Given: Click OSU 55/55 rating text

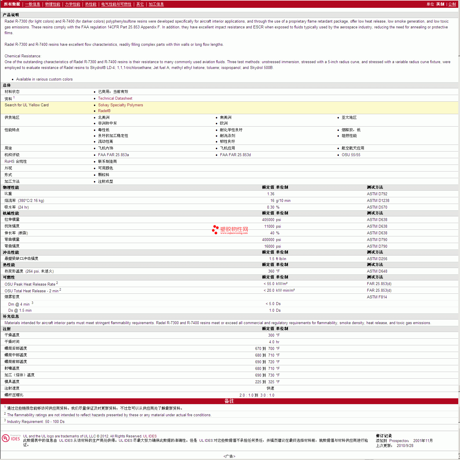Looking at the screenshot, I should tap(351, 155).
